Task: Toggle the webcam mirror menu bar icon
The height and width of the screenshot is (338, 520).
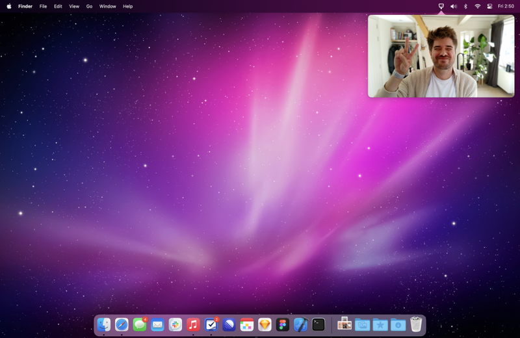Action: pos(441,6)
